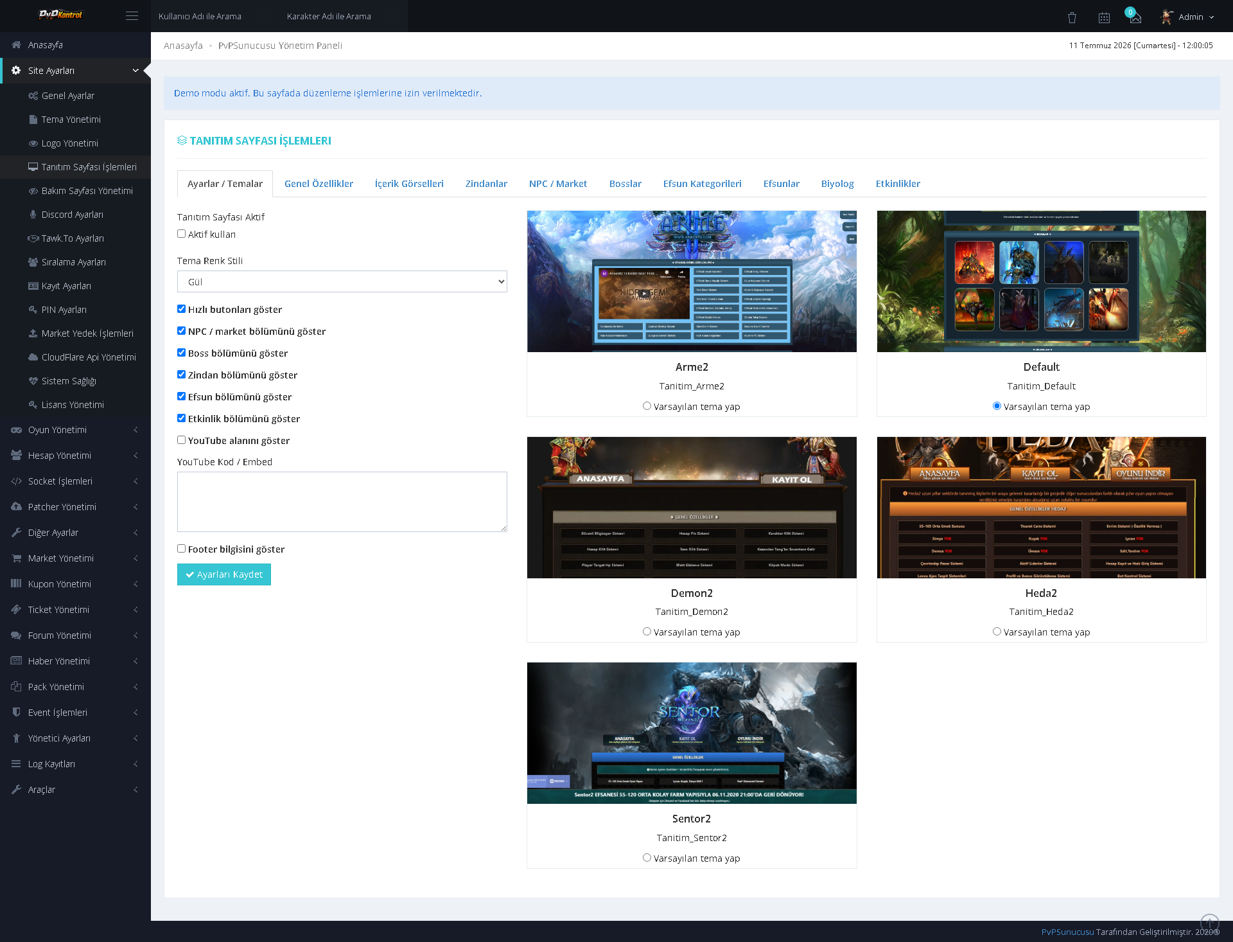Expand the Oyun Yönetimi menu
This screenshot has width=1233, height=942.
[x=76, y=430]
